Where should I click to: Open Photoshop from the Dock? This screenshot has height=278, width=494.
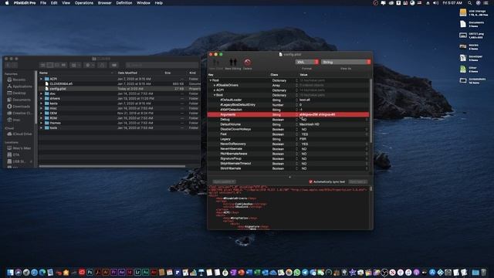click(x=90, y=272)
